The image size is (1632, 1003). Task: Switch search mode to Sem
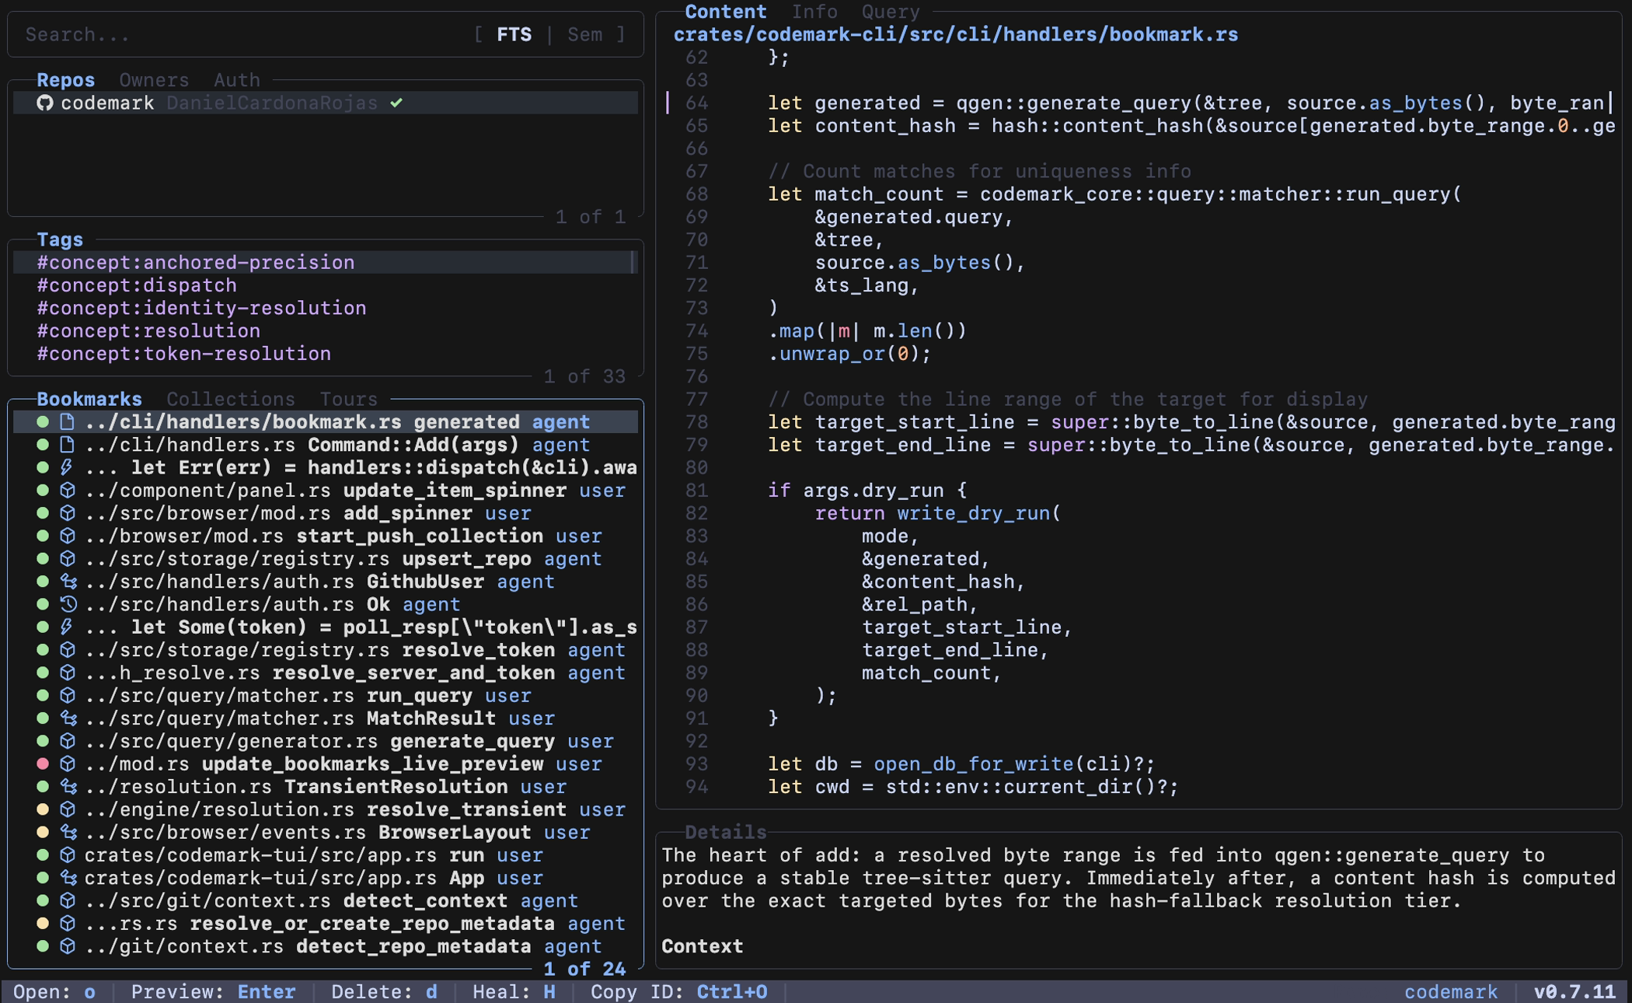pyautogui.click(x=584, y=34)
